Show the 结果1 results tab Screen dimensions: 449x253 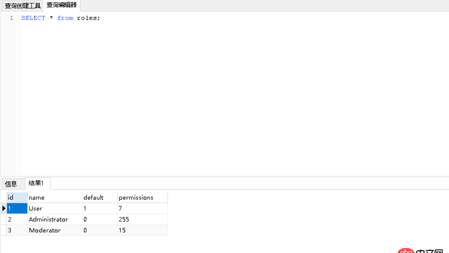click(38, 183)
